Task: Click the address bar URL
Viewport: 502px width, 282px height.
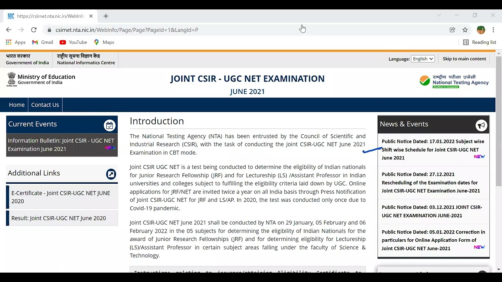Action: pos(127,30)
